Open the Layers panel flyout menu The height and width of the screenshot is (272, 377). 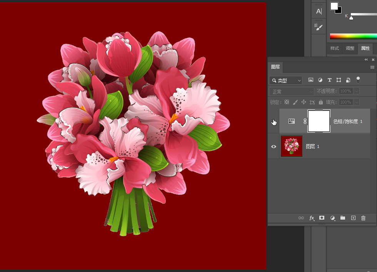point(372,67)
